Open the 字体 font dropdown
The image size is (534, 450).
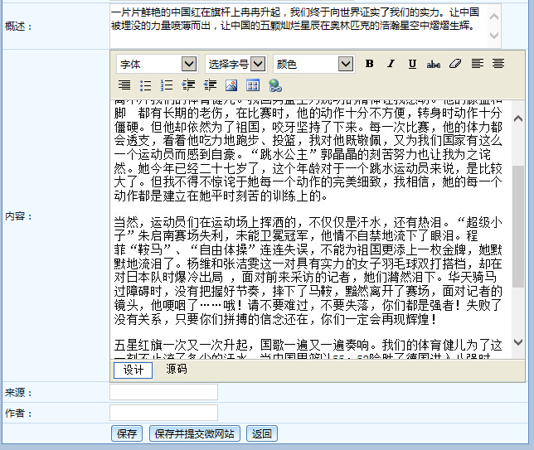pos(157,64)
